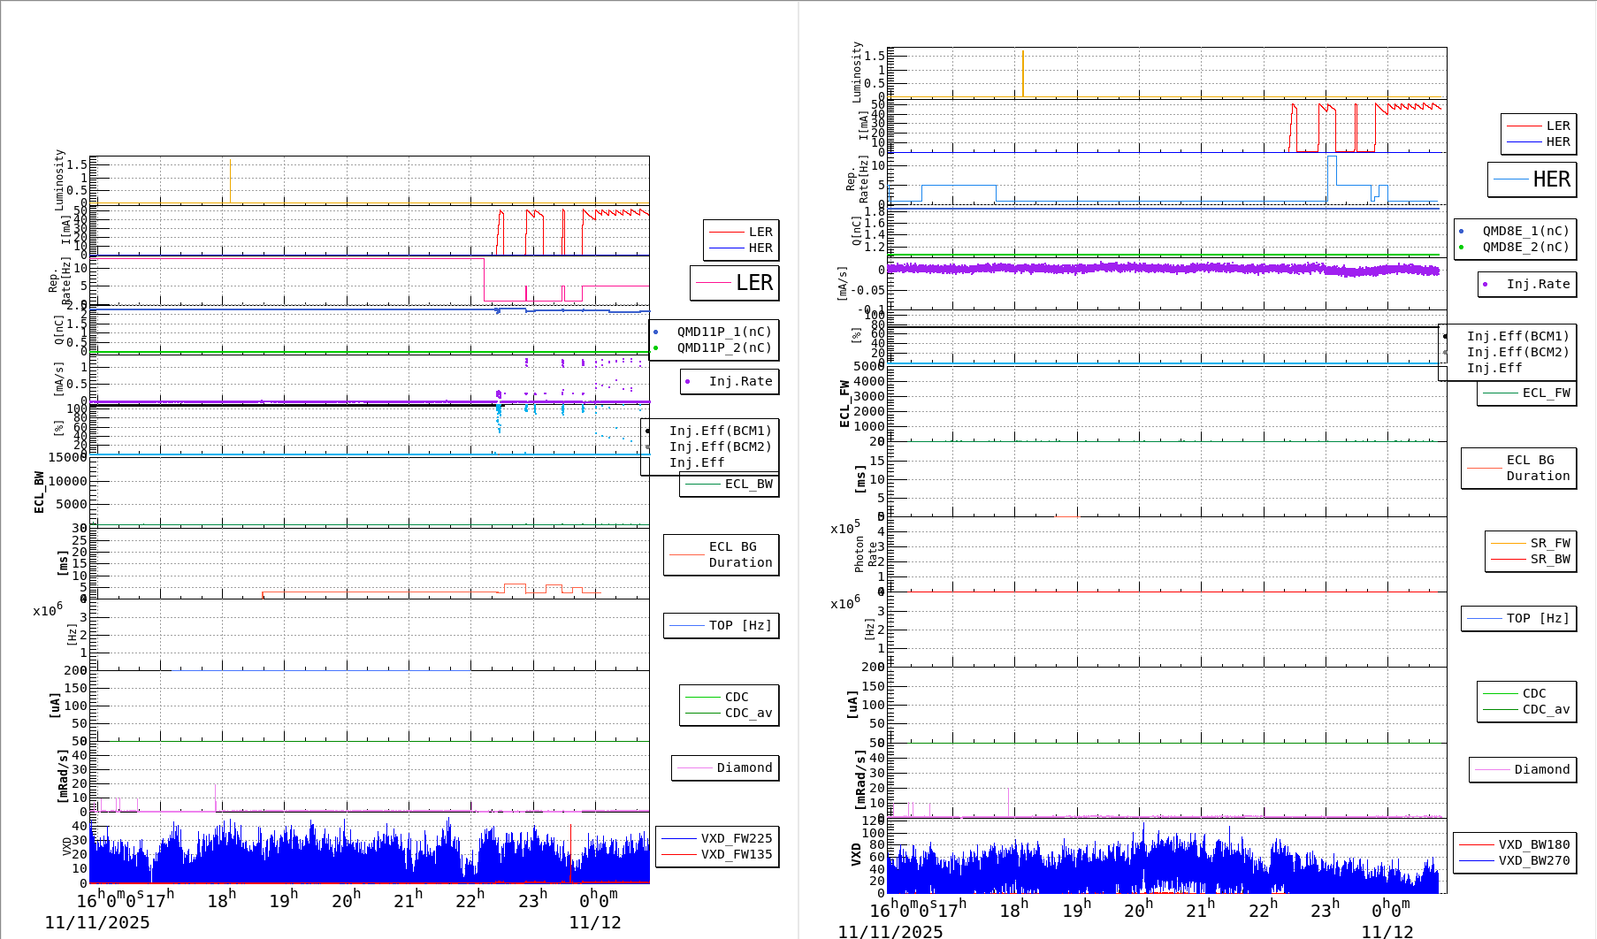
Task: Select the QMD11P_1(nC) blue legend dot
Action: 656,332
